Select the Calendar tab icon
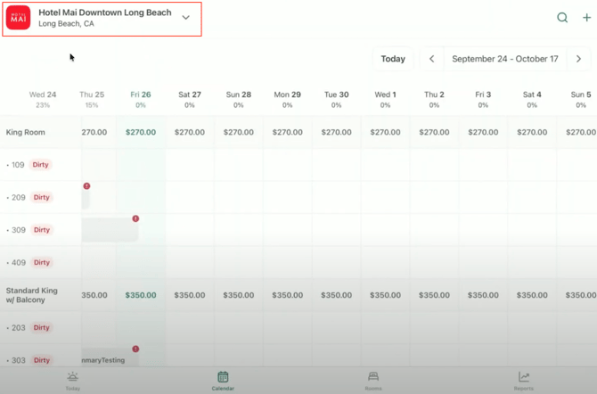The height and width of the screenshot is (394, 597). (x=223, y=377)
